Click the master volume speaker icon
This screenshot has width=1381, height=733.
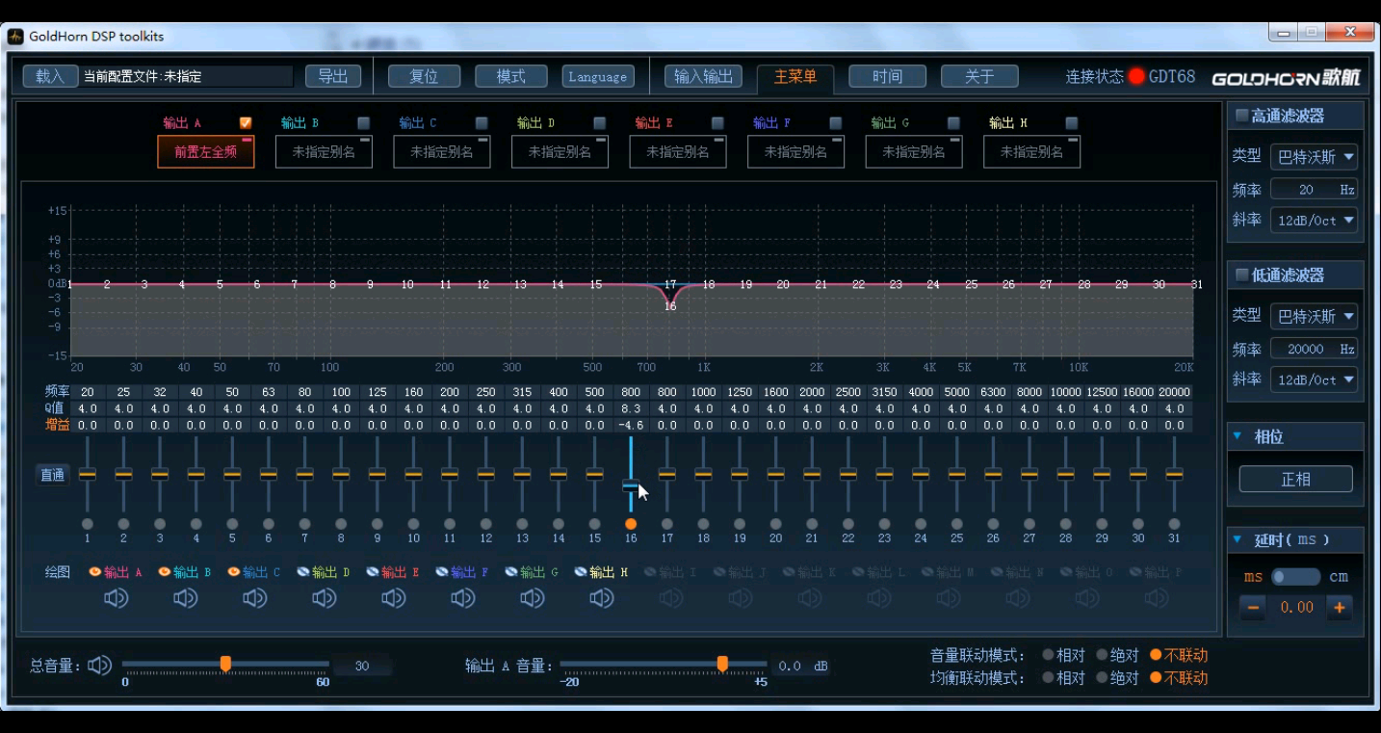point(100,666)
